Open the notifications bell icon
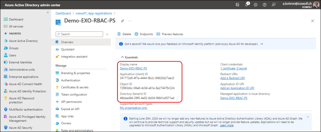Screen dimensions: 321x132 tap(247, 5)
